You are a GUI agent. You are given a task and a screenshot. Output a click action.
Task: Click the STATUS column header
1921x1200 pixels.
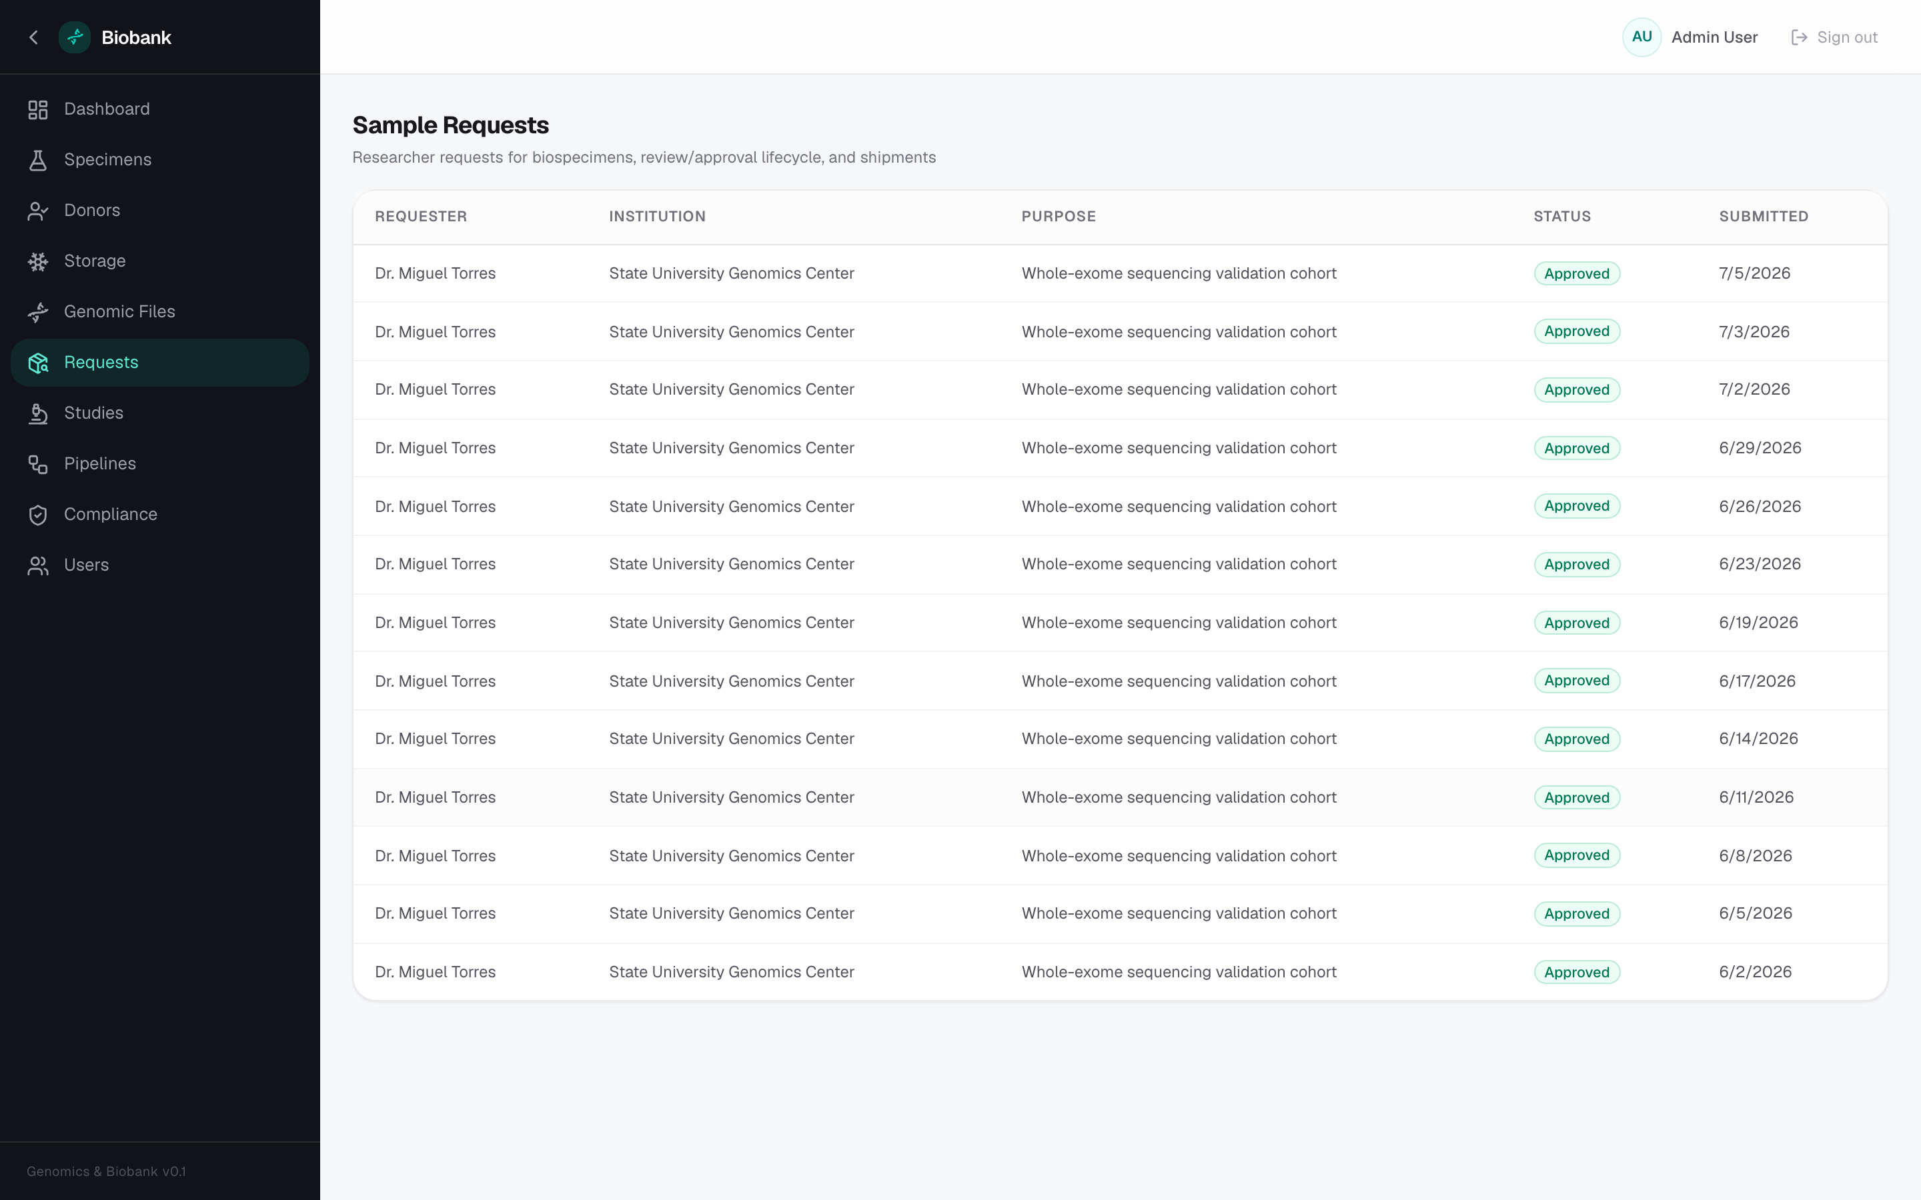pos(1561,217)
